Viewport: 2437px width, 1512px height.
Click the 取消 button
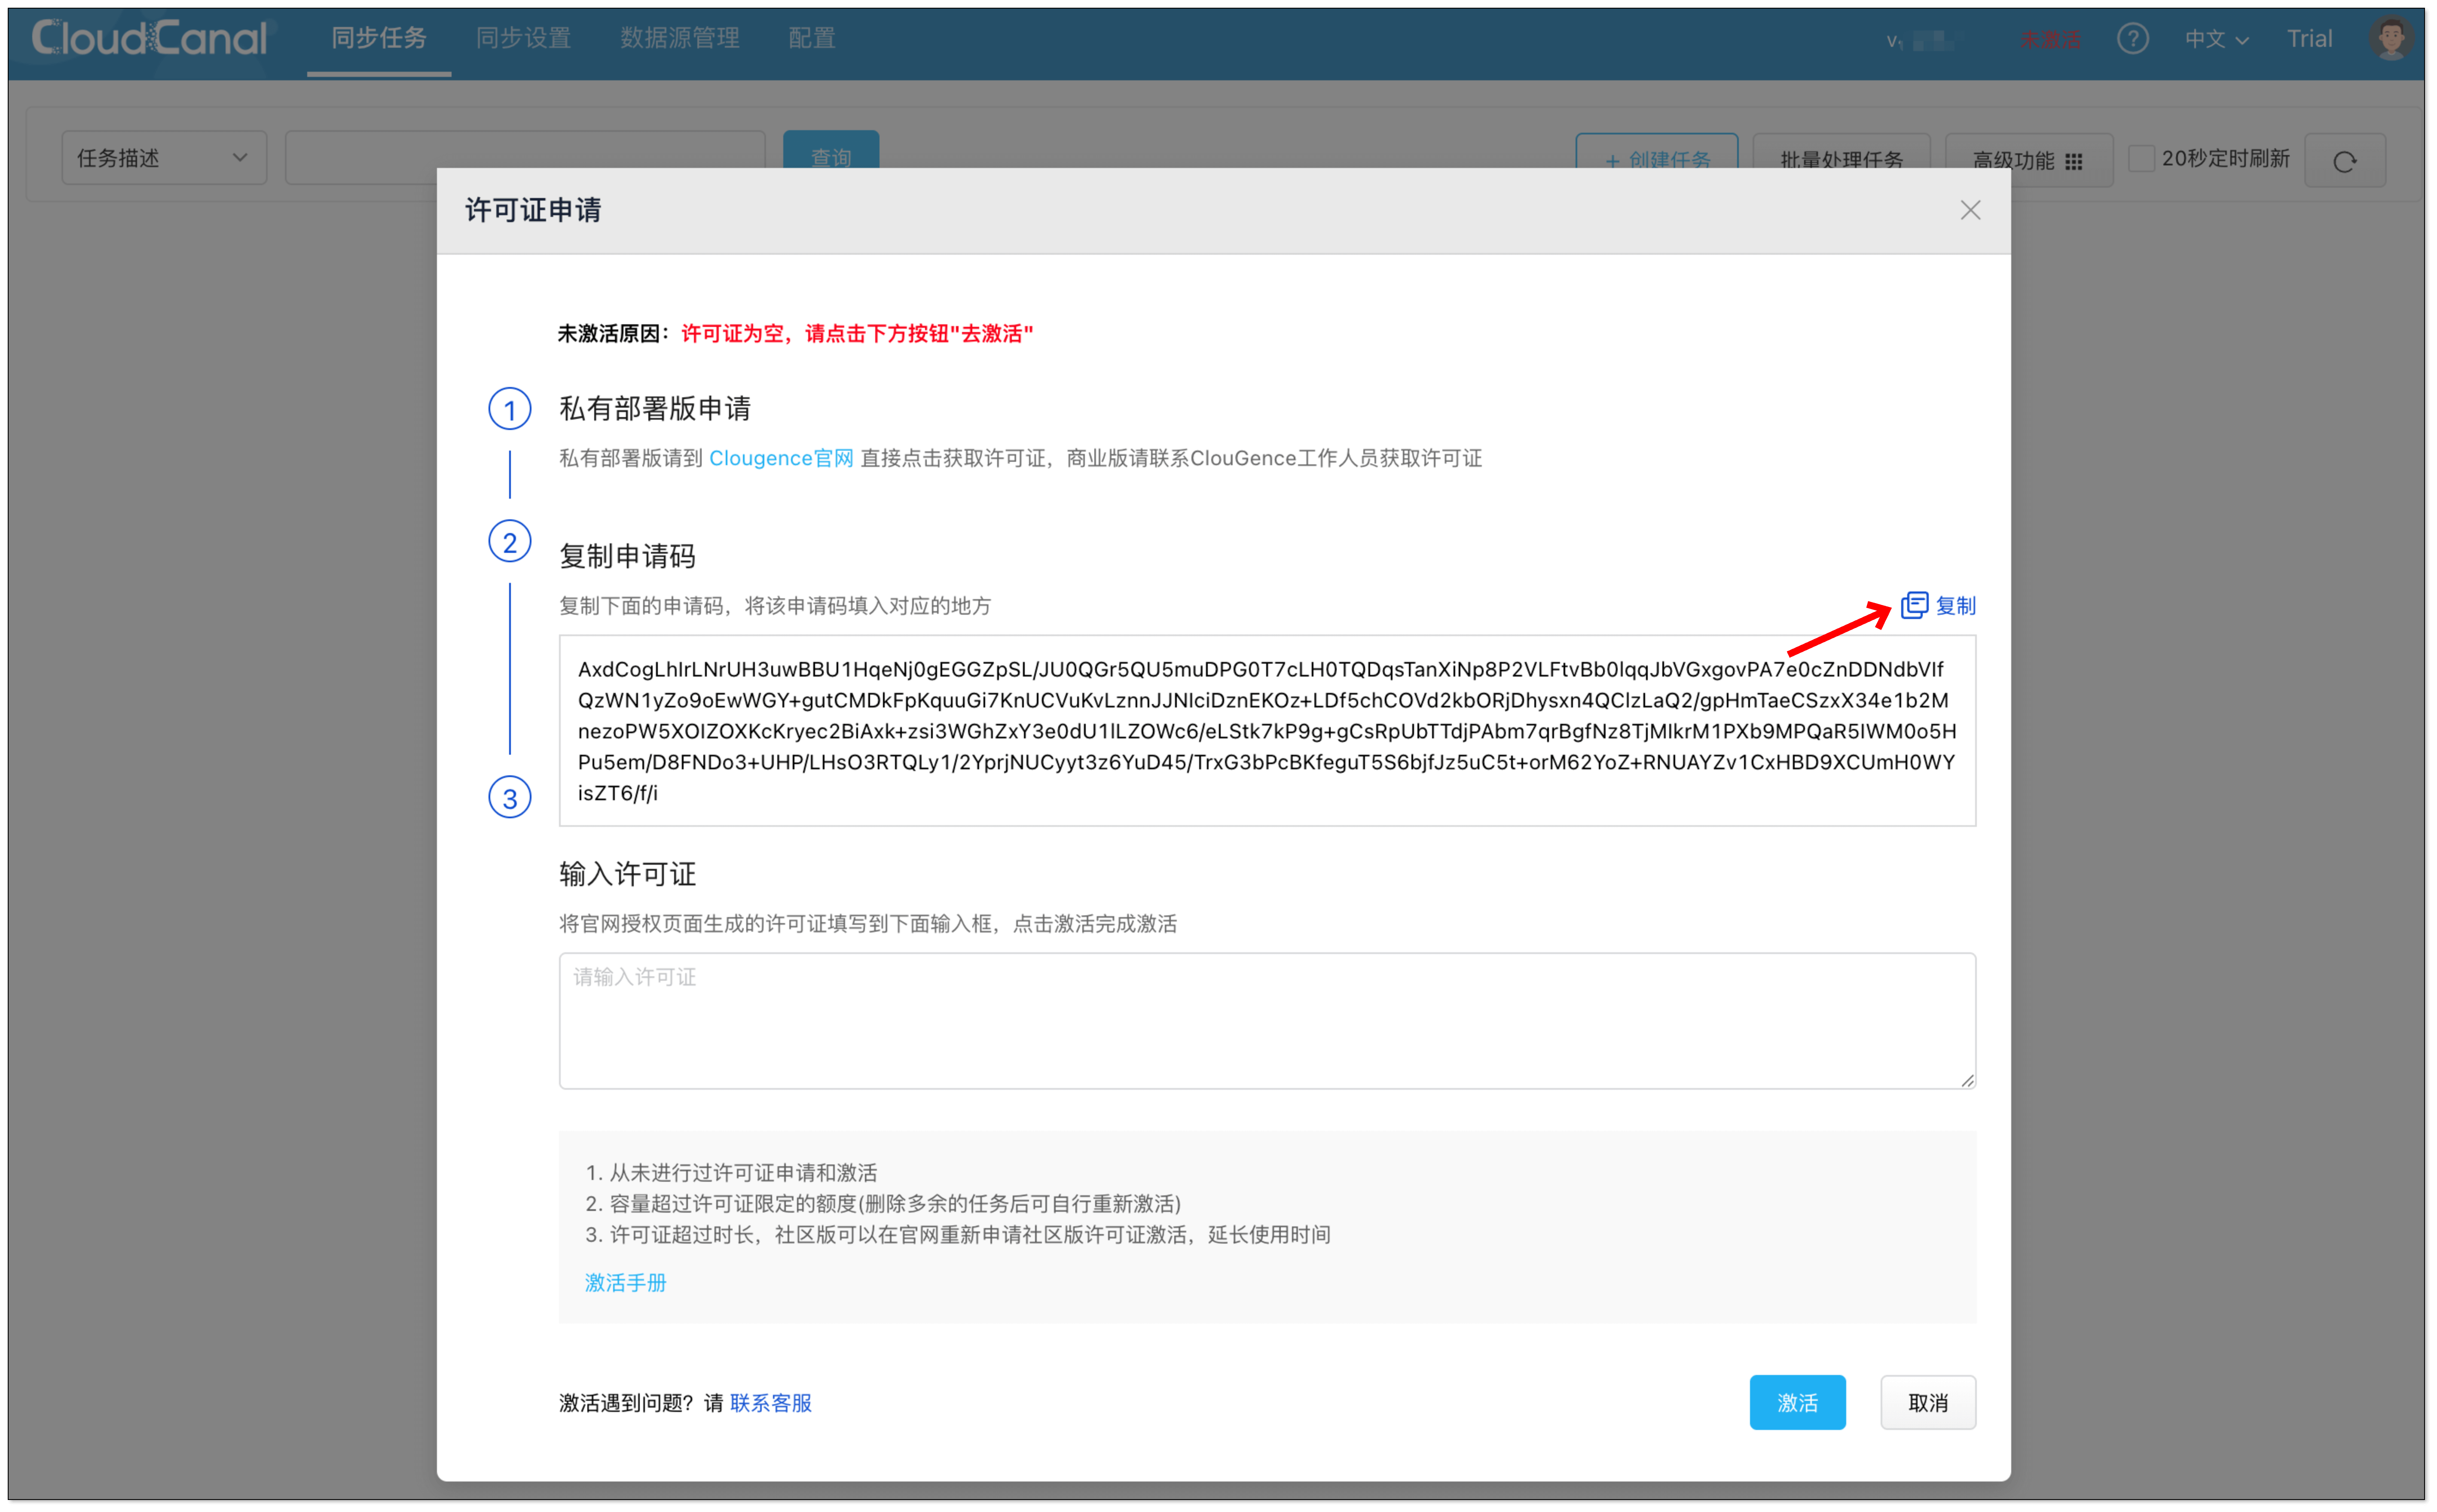(x=1927, y=1402)
